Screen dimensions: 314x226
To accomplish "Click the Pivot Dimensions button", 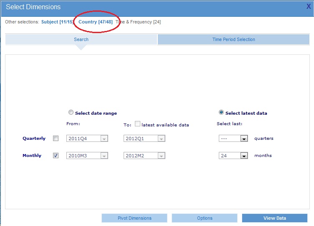I will pyautogui.click(x=134, y=218).
